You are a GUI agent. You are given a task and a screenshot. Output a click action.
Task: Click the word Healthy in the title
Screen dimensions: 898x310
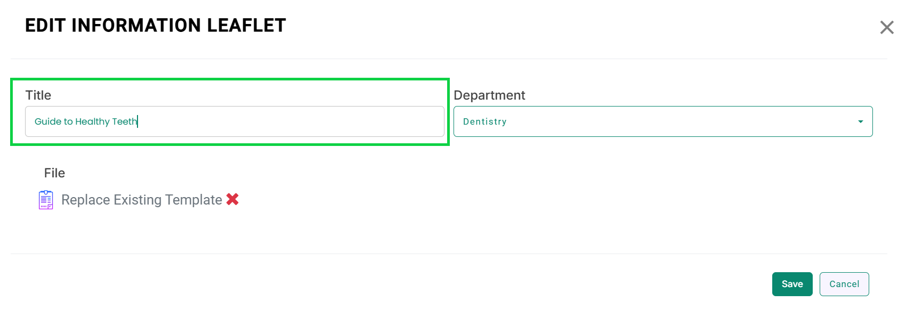[x=92, y=121]
